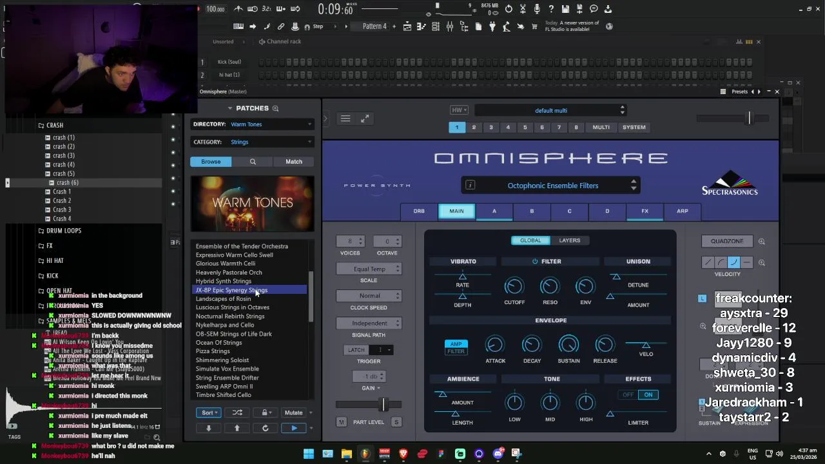Select the linear velocity curve
Viewport: 825px width, 464px height.
click(708, 262)
